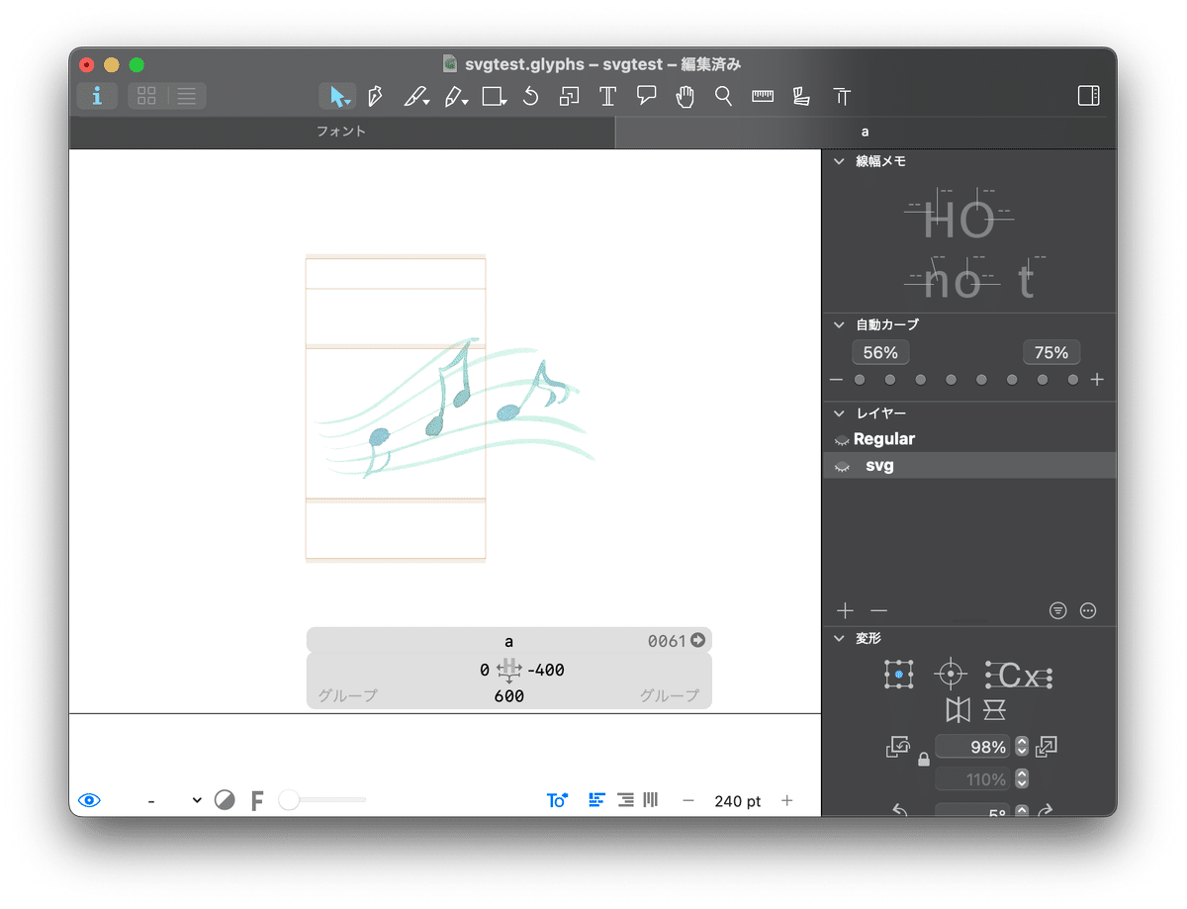Open layer actions ellipsis menu

coord(1089,611)
